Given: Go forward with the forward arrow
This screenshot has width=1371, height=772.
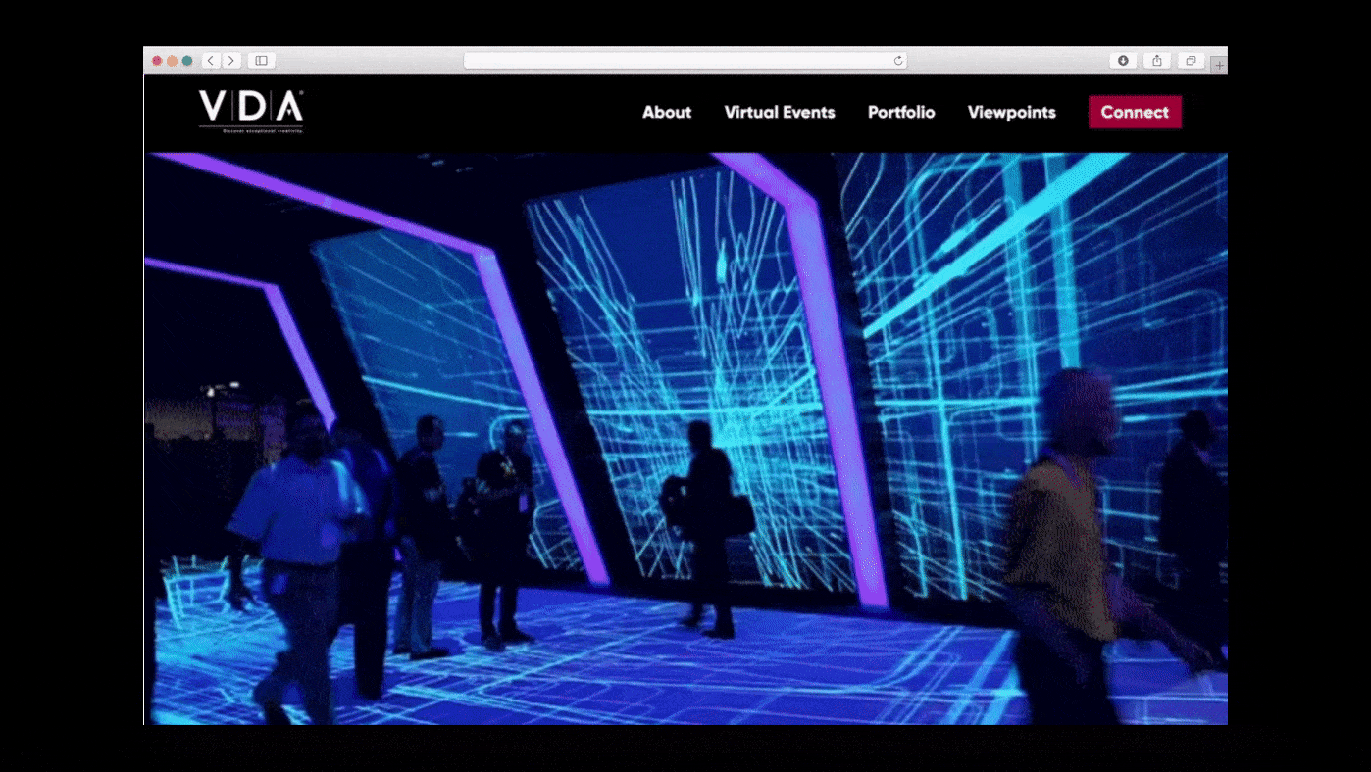Looking at the screenshot, I should (x=230, y=60).
